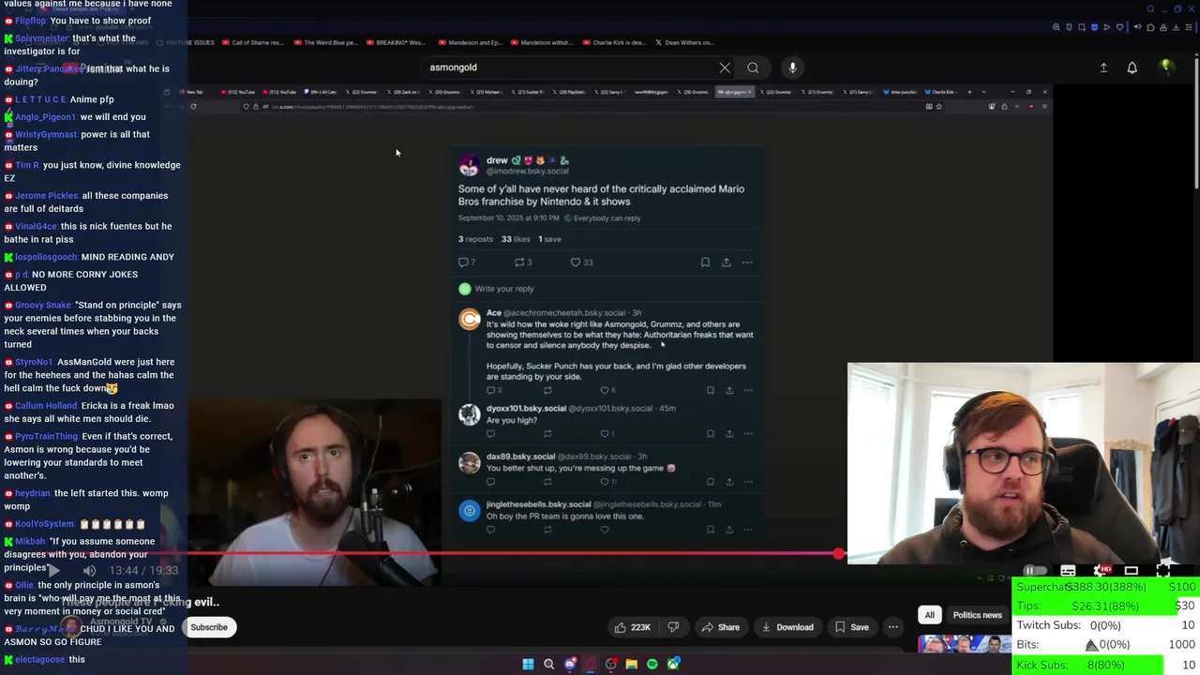Like jinglethesebells' PR team reply
This screenshot has width=1200, height=675.
click(x=604, y=530)
